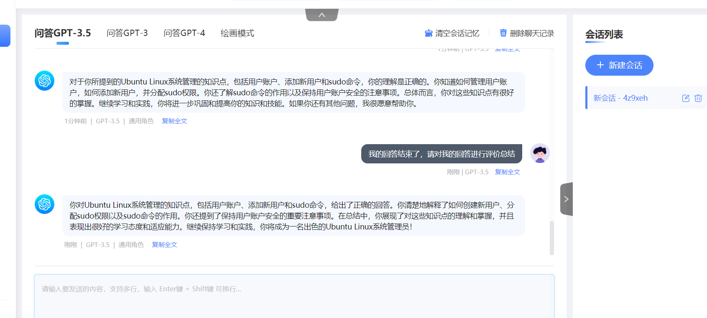Screen dimensions: 707x318
Task: Collapse the 会话列表 sidebar with the arrow handle
Action: (x=567, y=199)
